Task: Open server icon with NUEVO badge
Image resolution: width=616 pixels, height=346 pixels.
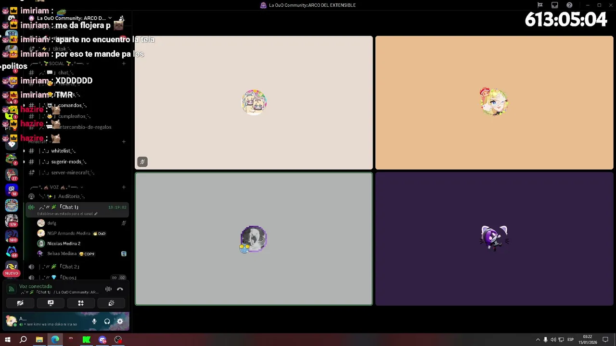Action: pyautogui.click(x=12, y=268)
